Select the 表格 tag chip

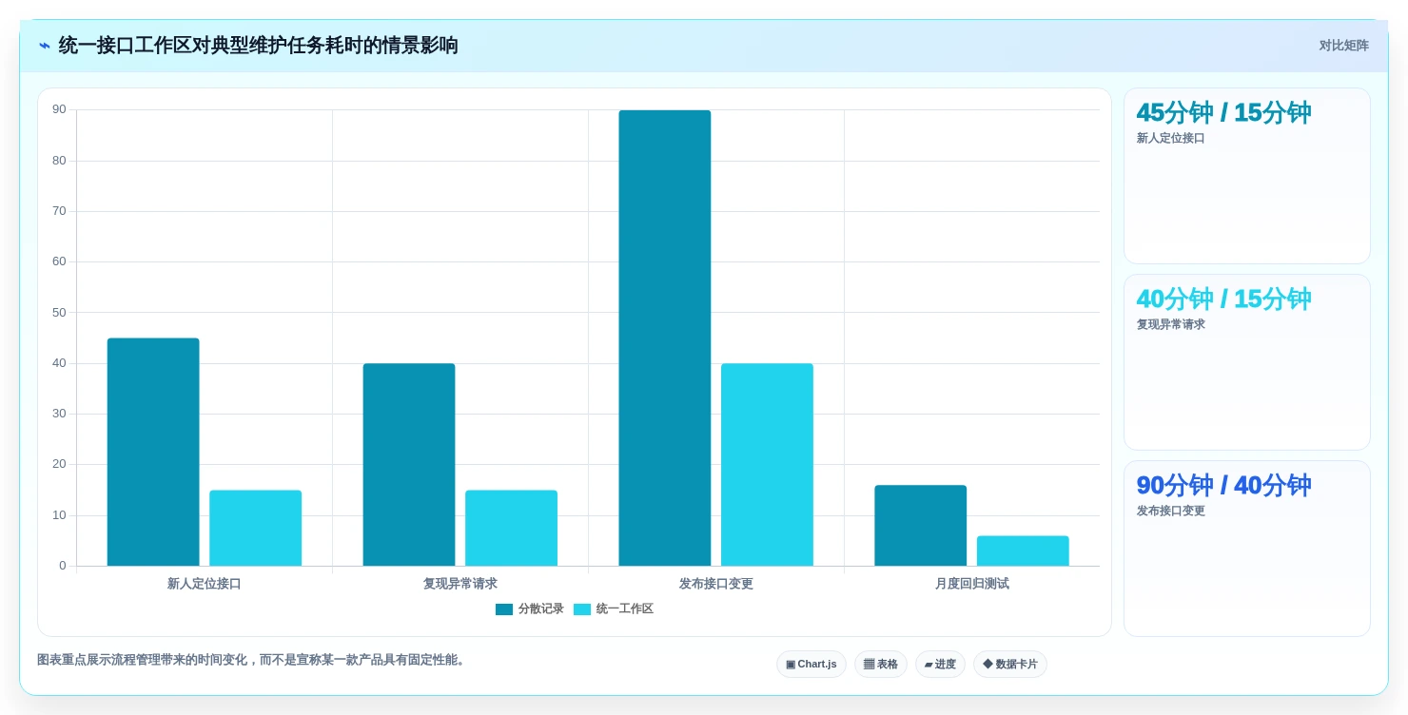[881, 664]
